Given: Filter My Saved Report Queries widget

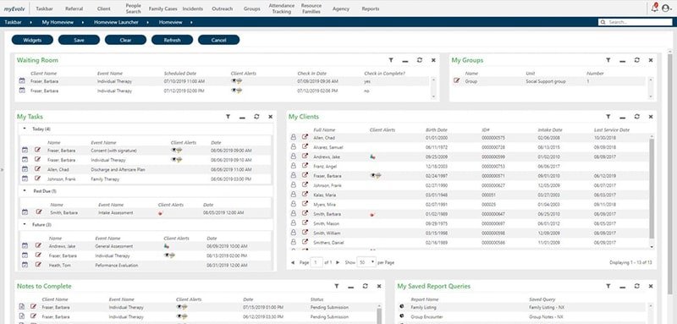Looking at the screenshot, I should coord(608,286).
